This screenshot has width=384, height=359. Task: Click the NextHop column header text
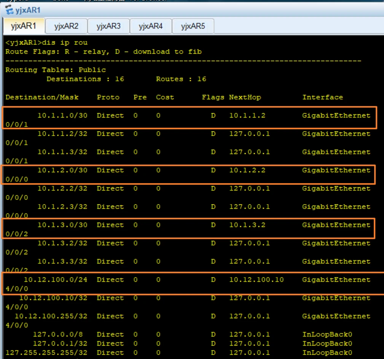click(245, 97)
